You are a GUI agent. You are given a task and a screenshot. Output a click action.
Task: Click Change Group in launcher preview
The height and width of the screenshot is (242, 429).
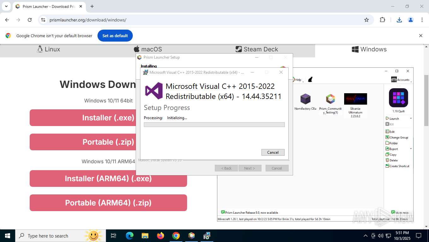point(397,137)
